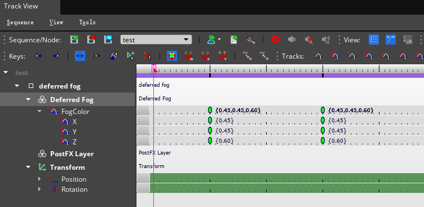Click the fifth track icon after Tracks label
Screen dimensions: 424x207
pyautogui.click(x=386, y=56)
